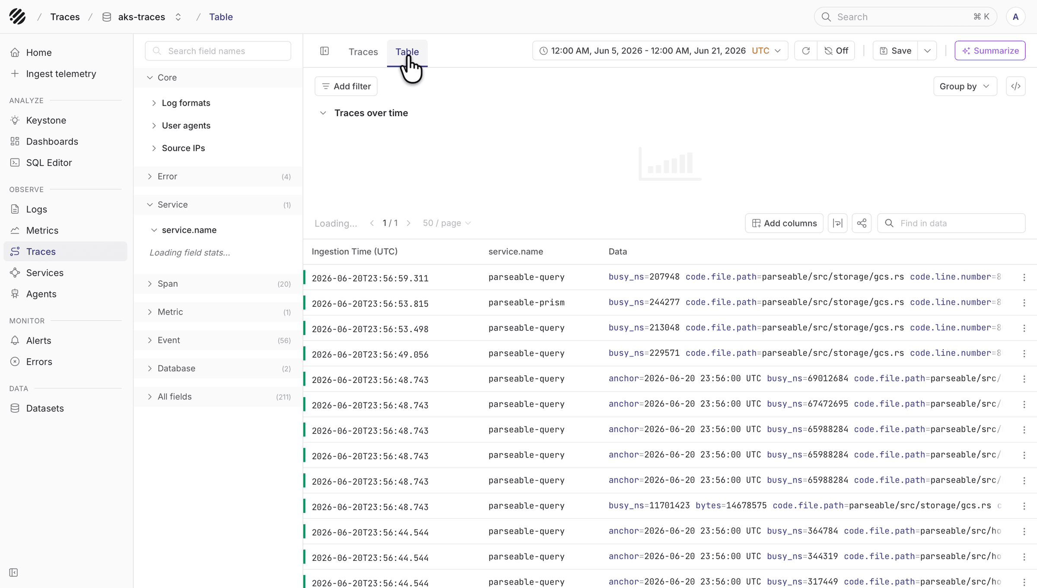The width and height of the screenshot is (1037, 588).
Task: Go to Keystone
Action: pos(65,120)
